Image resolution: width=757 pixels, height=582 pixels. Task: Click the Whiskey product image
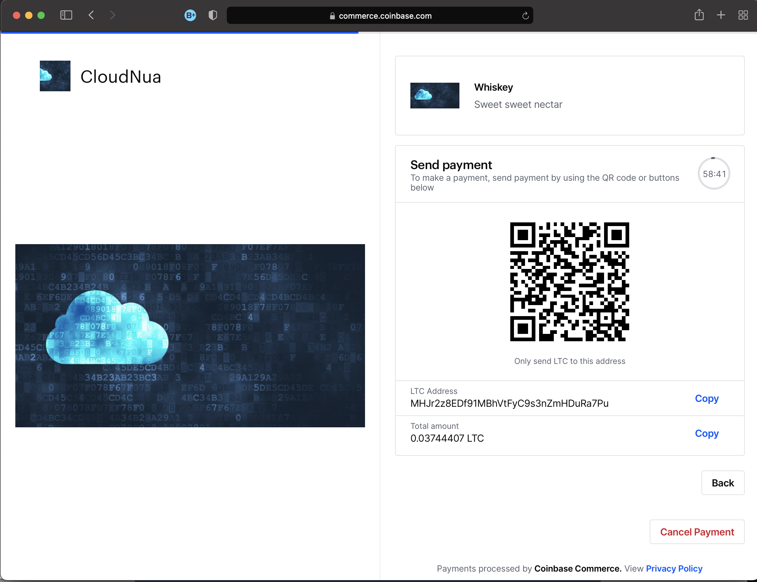[434, 96]
